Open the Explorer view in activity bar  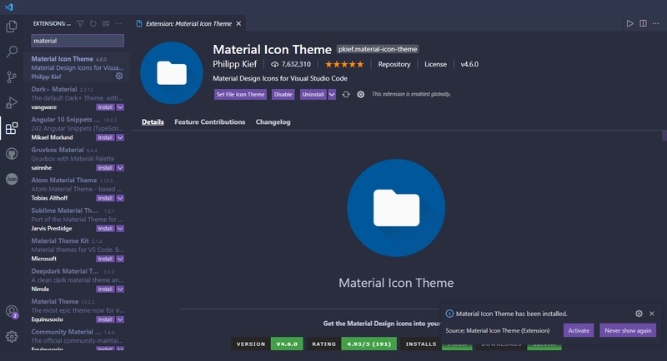pyautogui.click(x=12, y=27)
